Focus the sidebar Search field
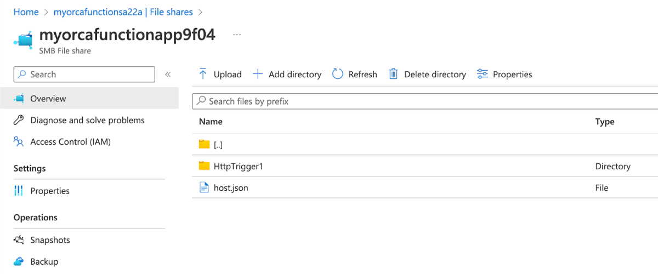Screen dimensions: 658x274 [x=84, y=75]
